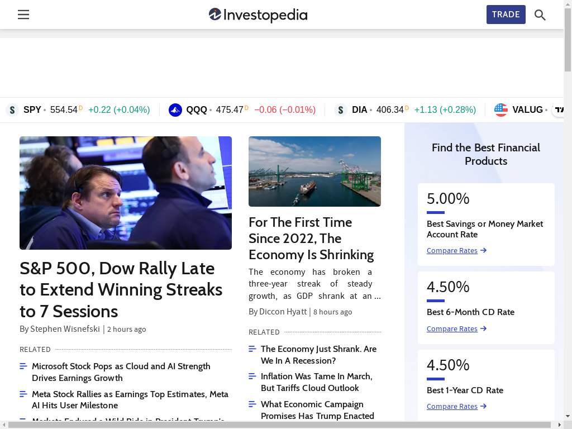Click Best 6-Month CD Rate label
Image resolution: width=572 pixels, height=429 pixels.
[470, 312]
